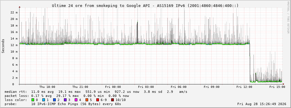The height and width of the screenshot is (108, 291).
Task: Click the blue loss color 2 swatch
Action: pyautogui.click(x=54, y=100)
